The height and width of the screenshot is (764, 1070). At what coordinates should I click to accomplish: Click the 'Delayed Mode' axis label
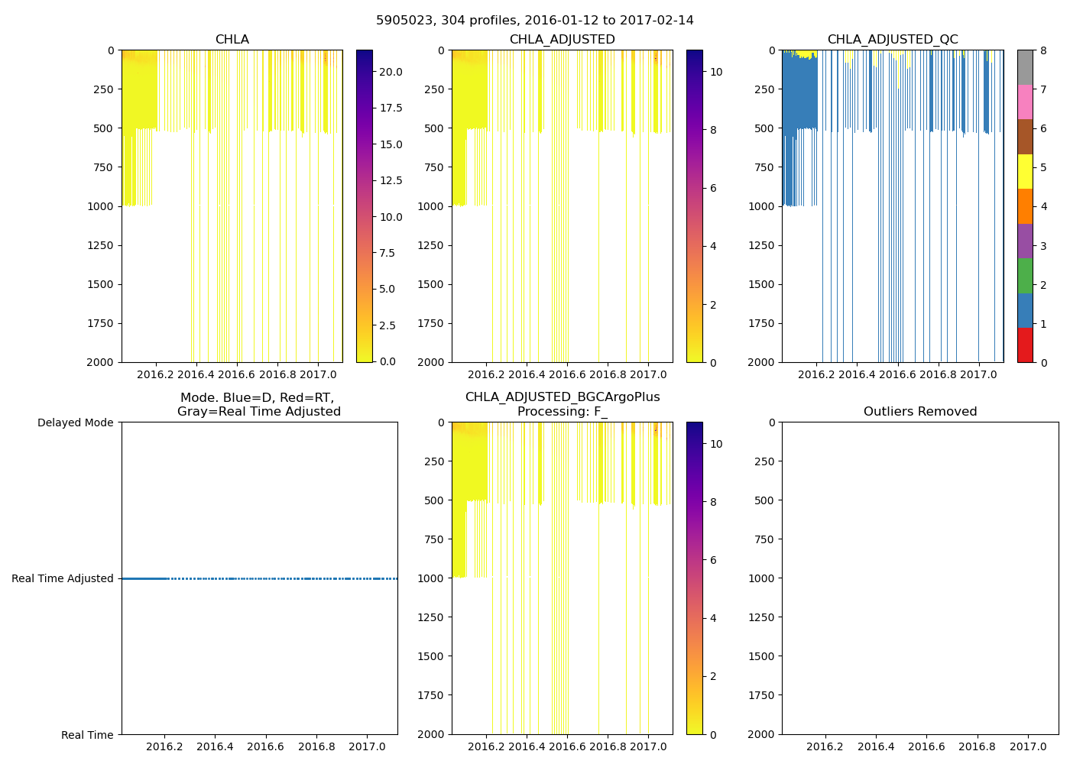coord(75,422)
